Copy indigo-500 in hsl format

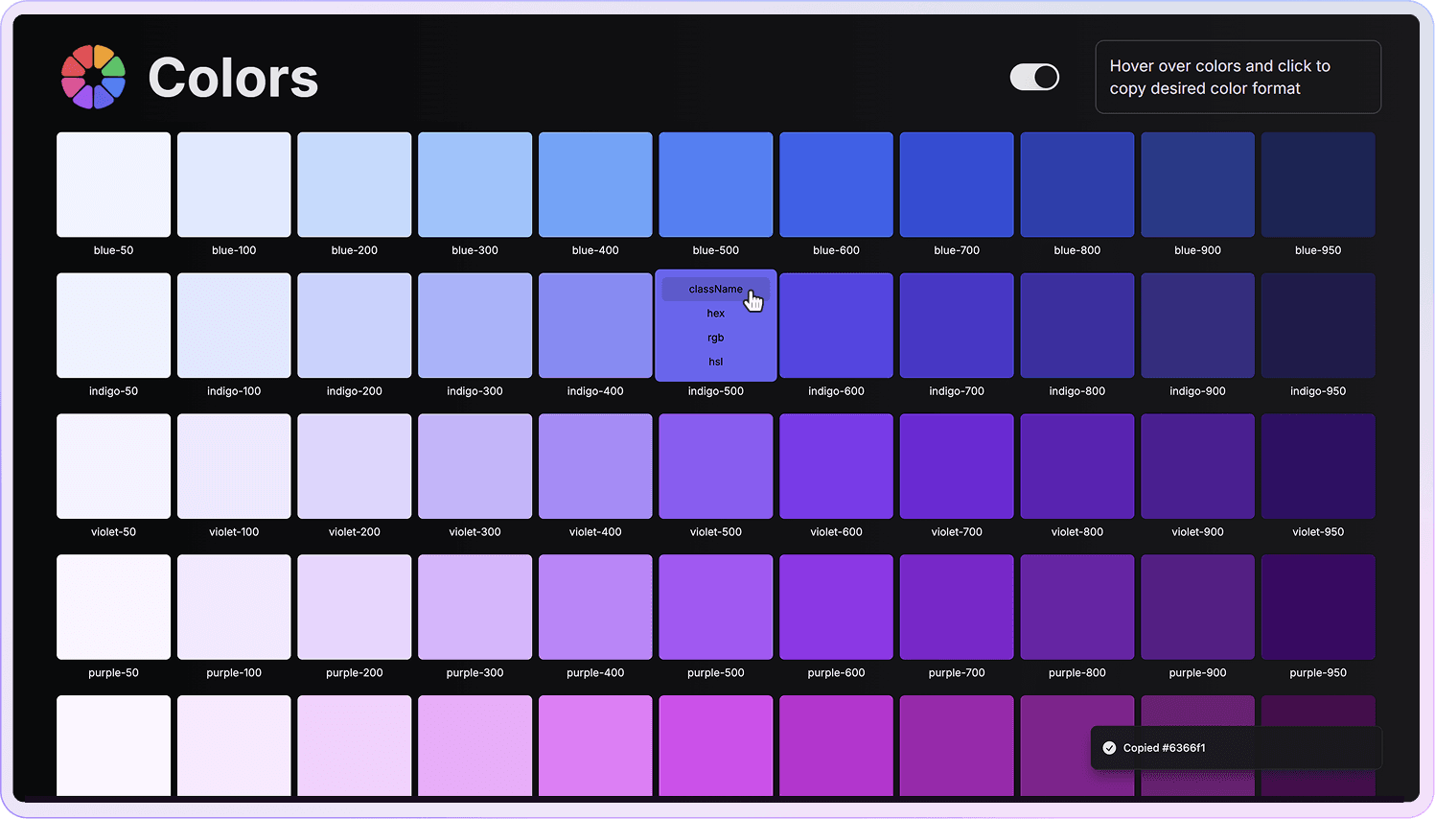715,362
